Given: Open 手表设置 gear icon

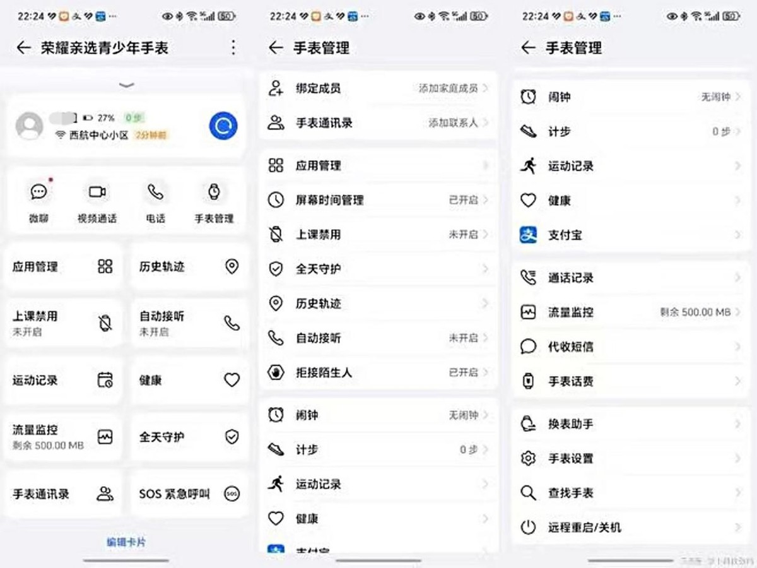Looking at the screenshot, I should (x=528, y=459).
